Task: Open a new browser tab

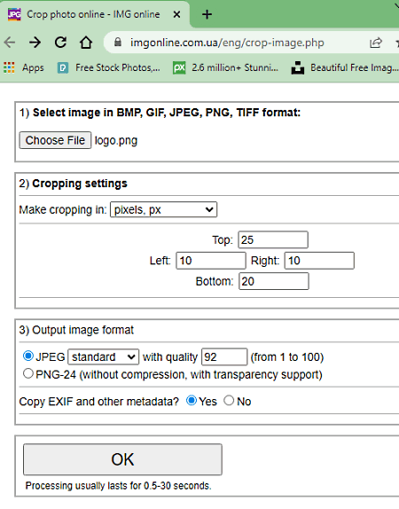Action: 207,14
